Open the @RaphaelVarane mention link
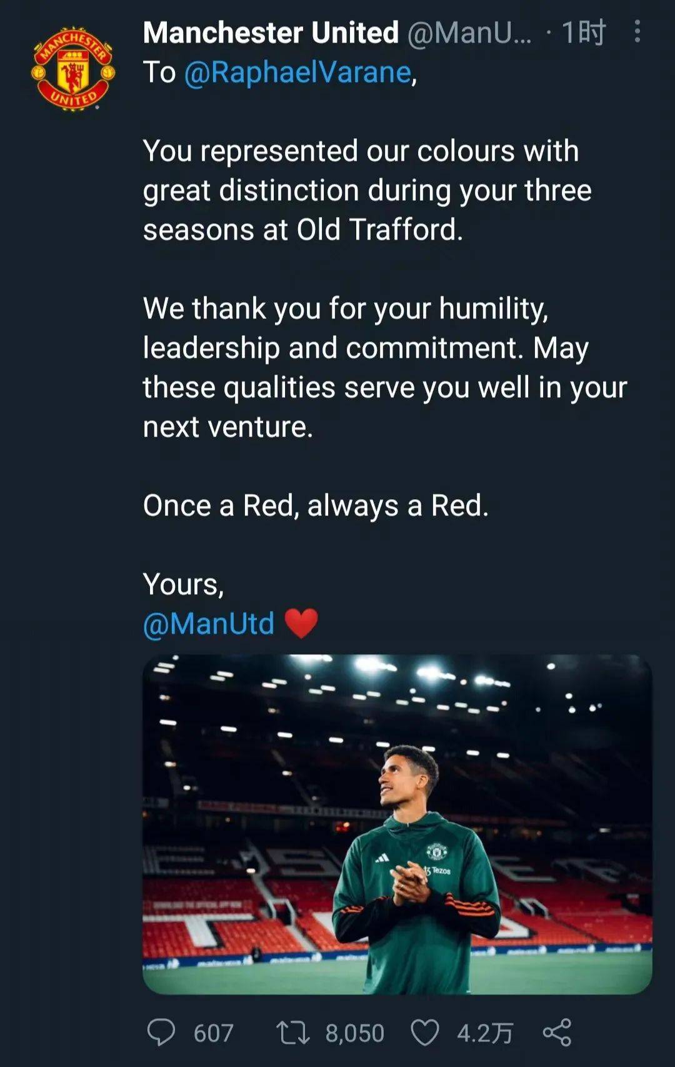Viewport: 675px width, 1067px height. click(x=297, y=73)
